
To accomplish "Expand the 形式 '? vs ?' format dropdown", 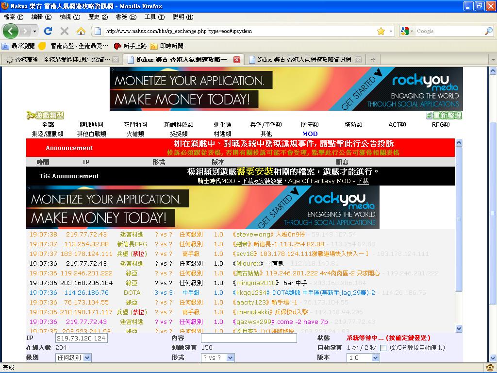I will (217, 357).
